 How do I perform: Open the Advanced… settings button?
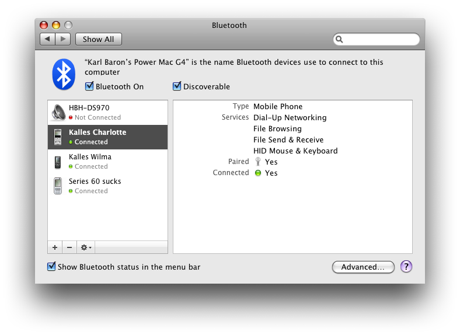(x=363, y=267)
